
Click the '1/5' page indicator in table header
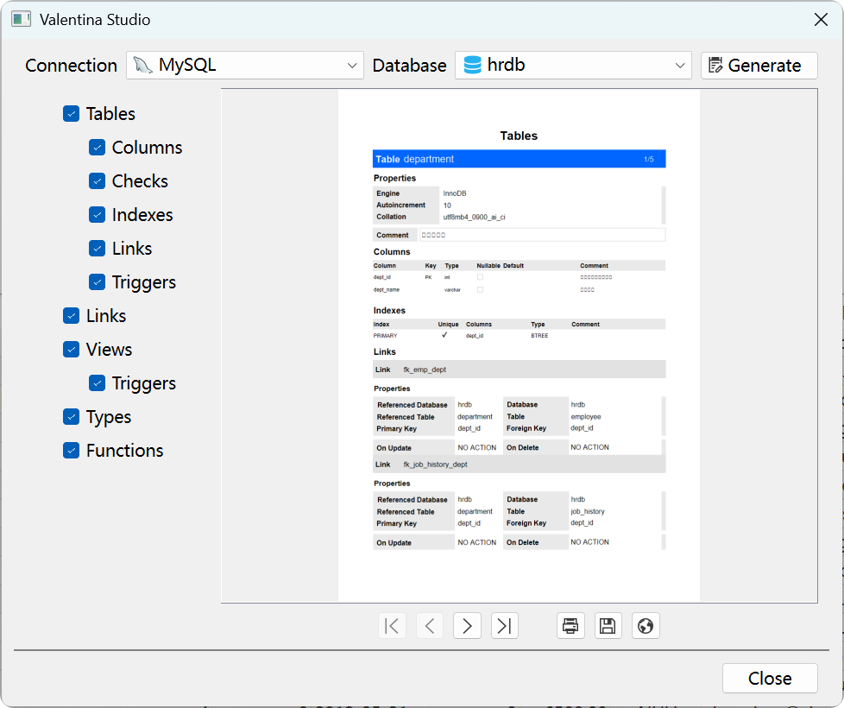649,160
